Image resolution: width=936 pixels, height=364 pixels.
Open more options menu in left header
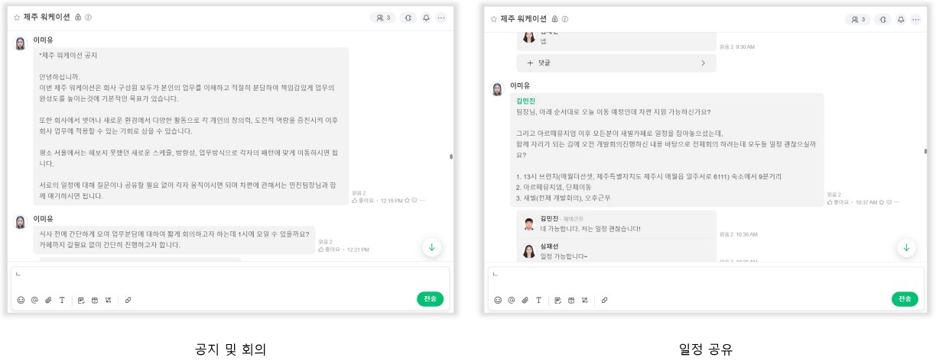tap(441, 18)
